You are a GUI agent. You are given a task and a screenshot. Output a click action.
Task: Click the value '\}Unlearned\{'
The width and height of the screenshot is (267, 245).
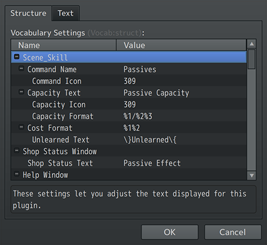pyautogui.click(x=150, y=139)
